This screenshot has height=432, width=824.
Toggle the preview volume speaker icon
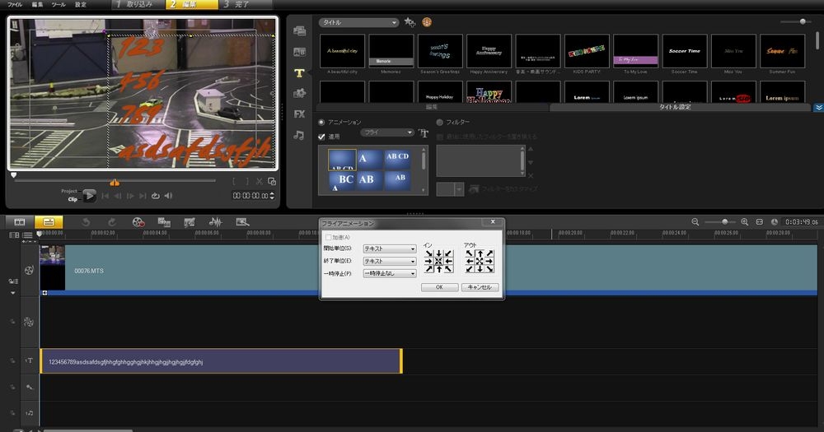(168, 196)
